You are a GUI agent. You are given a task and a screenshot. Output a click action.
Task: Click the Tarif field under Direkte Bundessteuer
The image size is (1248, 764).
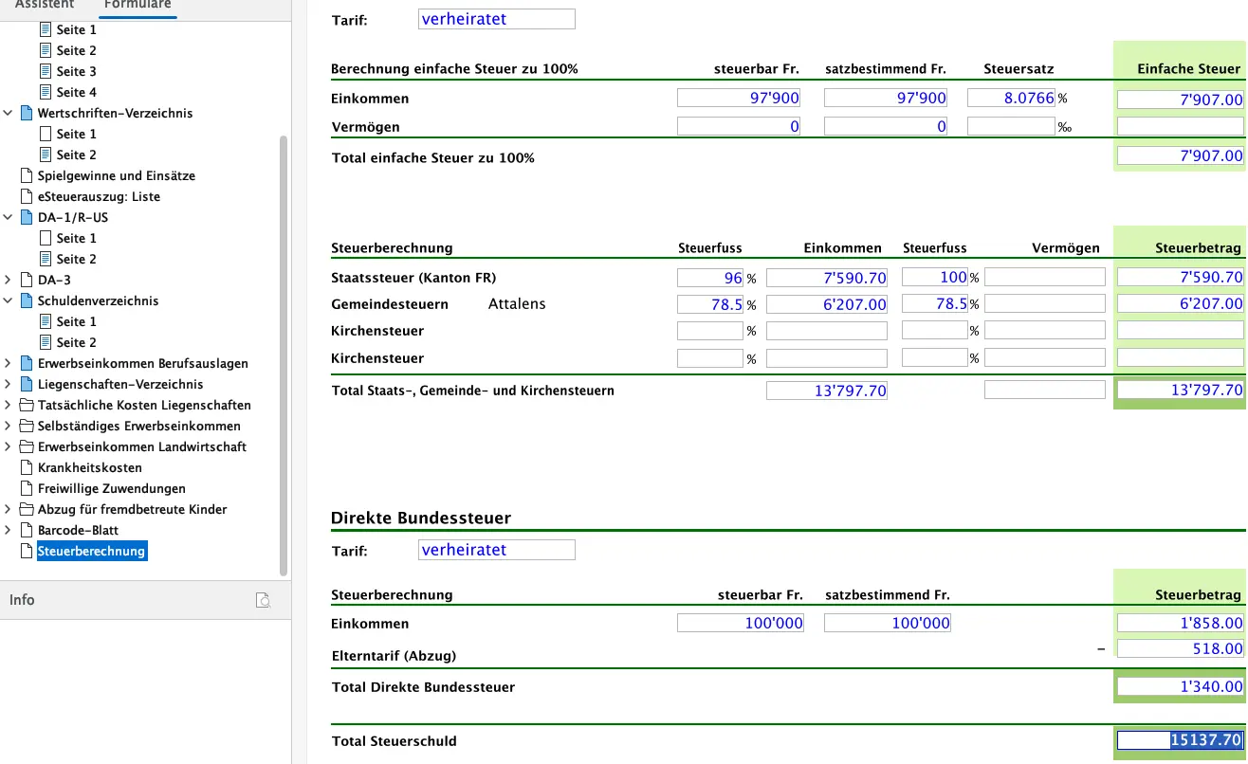click(496, 550)
